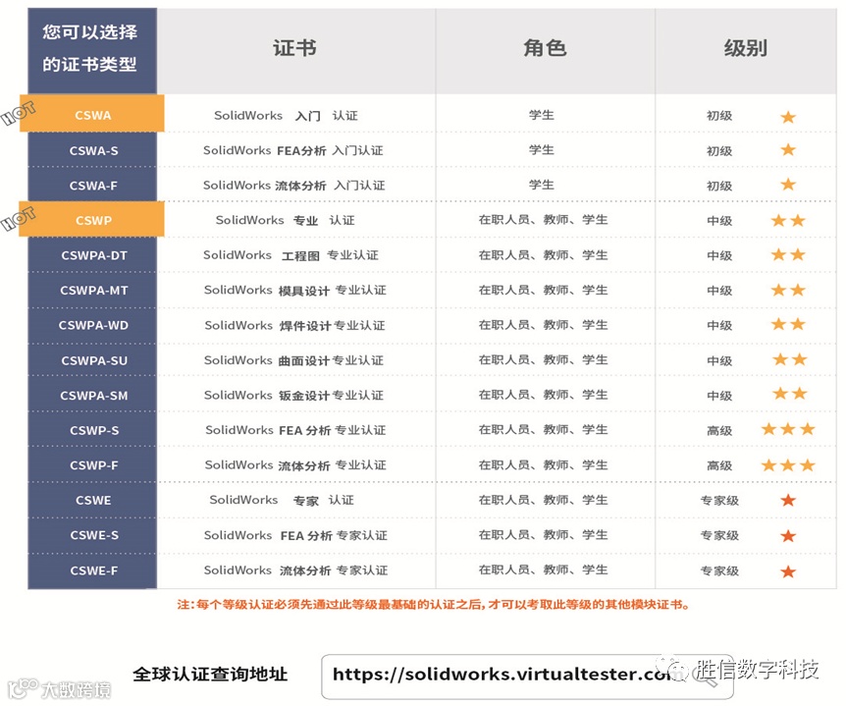
Task: Click the three stars in the CSWP-F row
Action: point(788,464)
